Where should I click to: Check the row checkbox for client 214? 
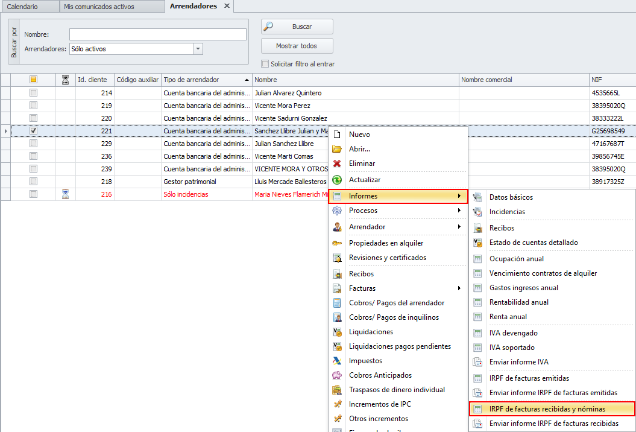[34, 93]
